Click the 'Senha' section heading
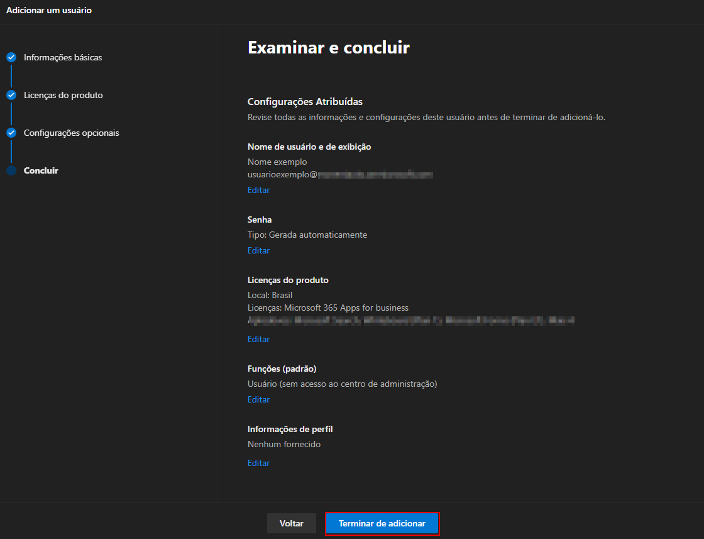704x539 pixels. click(260, 219)
